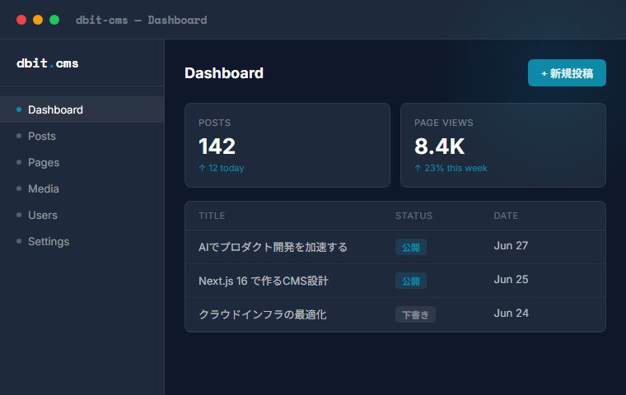
Task: Click the Jun 27 date cell
Action: click(x=511, y=246)
